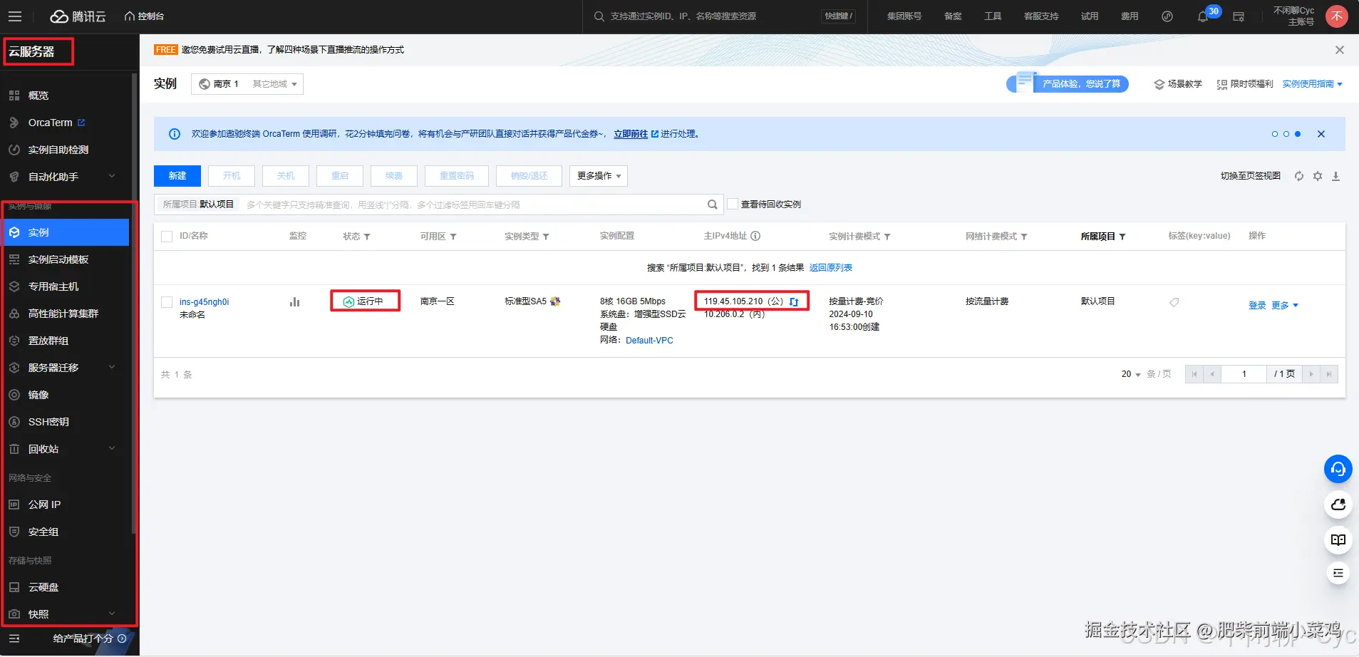
Task: Open 镜像 images in the sidebar
Action: (x=38, y=395)
